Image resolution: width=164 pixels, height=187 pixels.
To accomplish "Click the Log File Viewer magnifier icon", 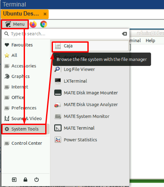I will 58,69.
